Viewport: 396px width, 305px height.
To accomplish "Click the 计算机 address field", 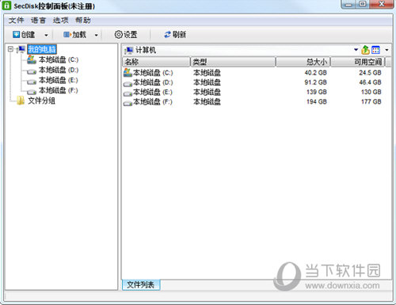I will [x=238, y=50].
